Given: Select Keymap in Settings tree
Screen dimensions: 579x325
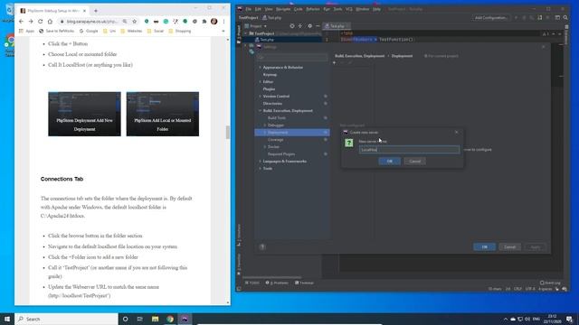Looking at the screenshot, I should tap(270, 74).
